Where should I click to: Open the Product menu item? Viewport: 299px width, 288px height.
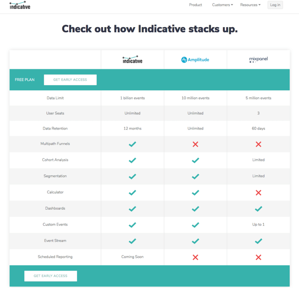pyautogui.click(x=195, y=5)
